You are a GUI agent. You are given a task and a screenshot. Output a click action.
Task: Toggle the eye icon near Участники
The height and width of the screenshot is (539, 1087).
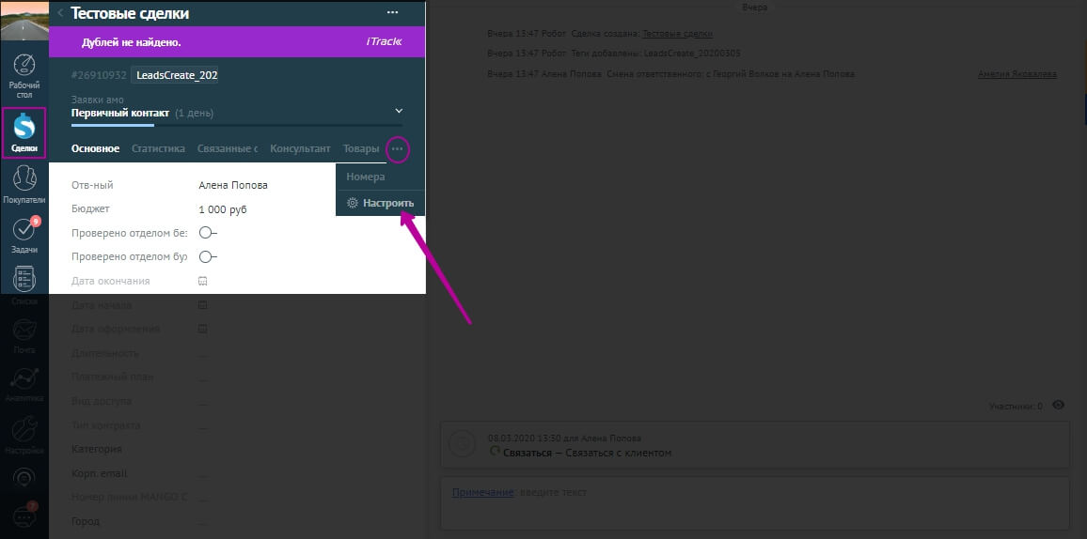[x=1059, y=406]
